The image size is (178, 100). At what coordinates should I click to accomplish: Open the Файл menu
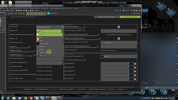(x=7, y=8)
